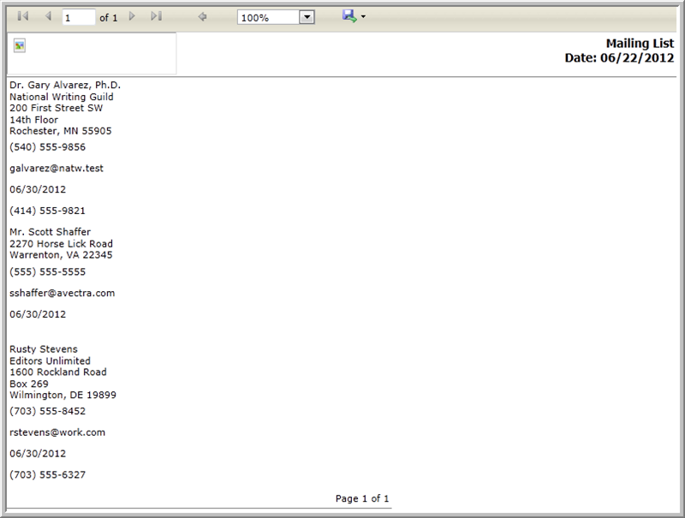Click Dr. Gary Alvarez, Ph.D. name
This screenshot has height=518, width=685.
(65, 85)
